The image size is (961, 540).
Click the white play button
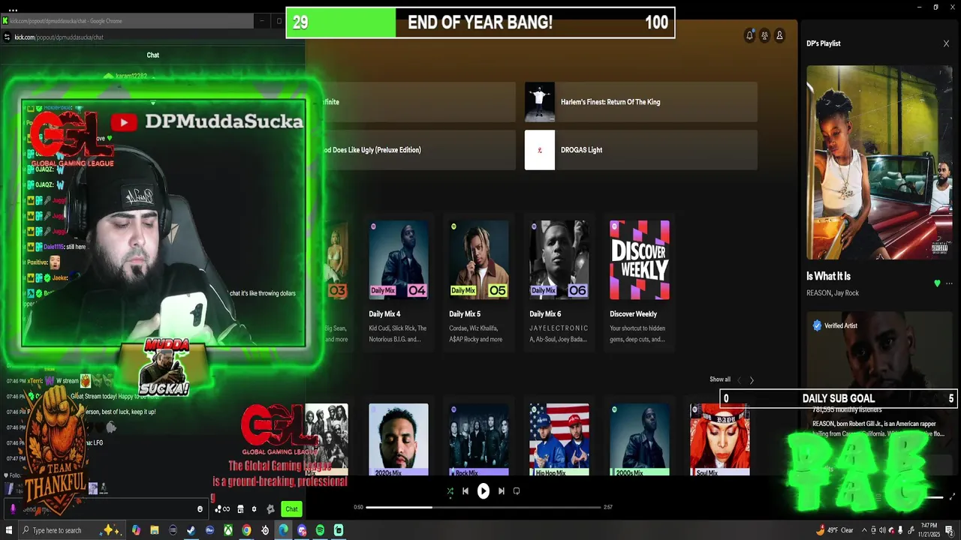click(x=484, y=491)
